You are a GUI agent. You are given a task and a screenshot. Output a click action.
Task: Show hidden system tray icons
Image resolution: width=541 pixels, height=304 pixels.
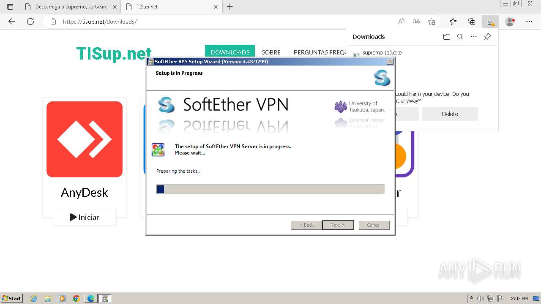click(x=472, y=299)
